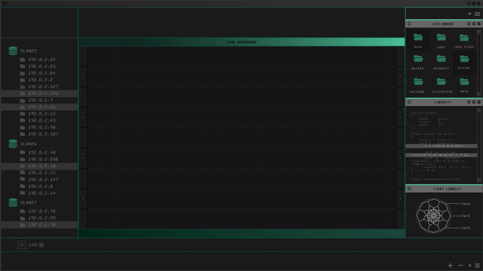Click the LOG label

pos(33,245)
